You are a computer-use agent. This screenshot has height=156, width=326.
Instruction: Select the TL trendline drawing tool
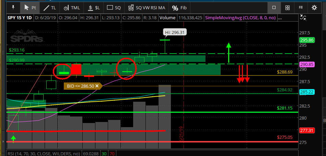pyautogui.click(x=50, y=8)
